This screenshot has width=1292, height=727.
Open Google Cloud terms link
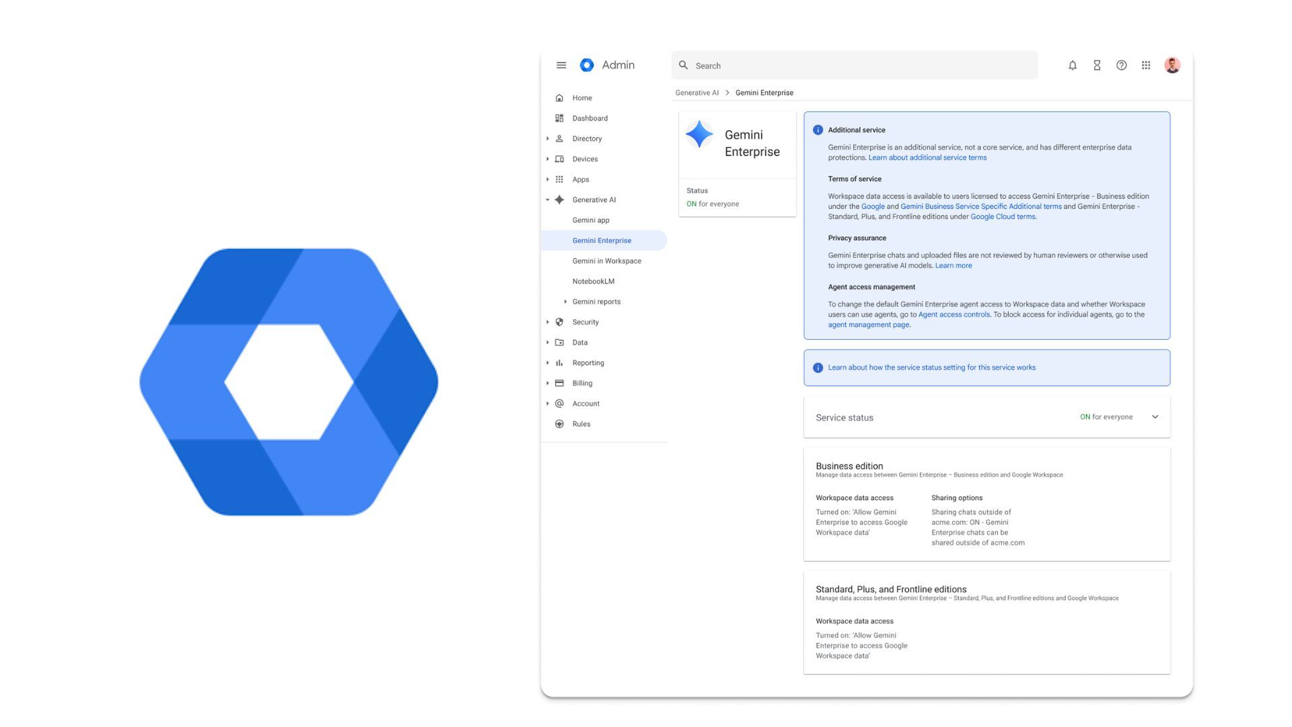click(1003, 217)
